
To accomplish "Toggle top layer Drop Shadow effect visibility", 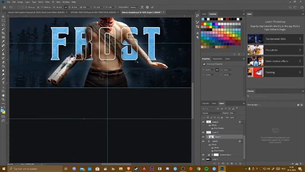I will pos(212,129).
